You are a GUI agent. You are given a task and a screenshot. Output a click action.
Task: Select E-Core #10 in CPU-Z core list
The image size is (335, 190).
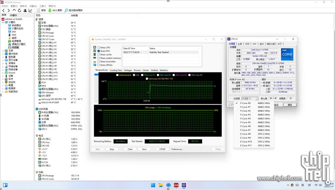pyautogui.click(x=254, y=141)
